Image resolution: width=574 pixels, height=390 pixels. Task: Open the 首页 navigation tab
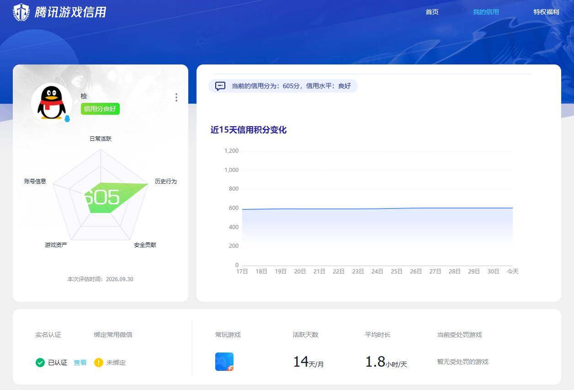[x=432, y=12]
